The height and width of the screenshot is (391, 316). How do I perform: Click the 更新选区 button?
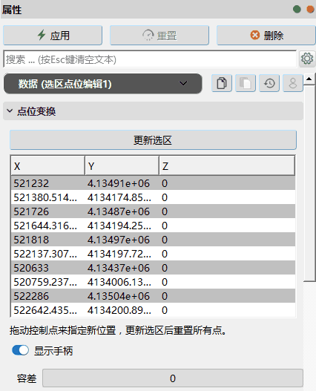coord(153,140)
